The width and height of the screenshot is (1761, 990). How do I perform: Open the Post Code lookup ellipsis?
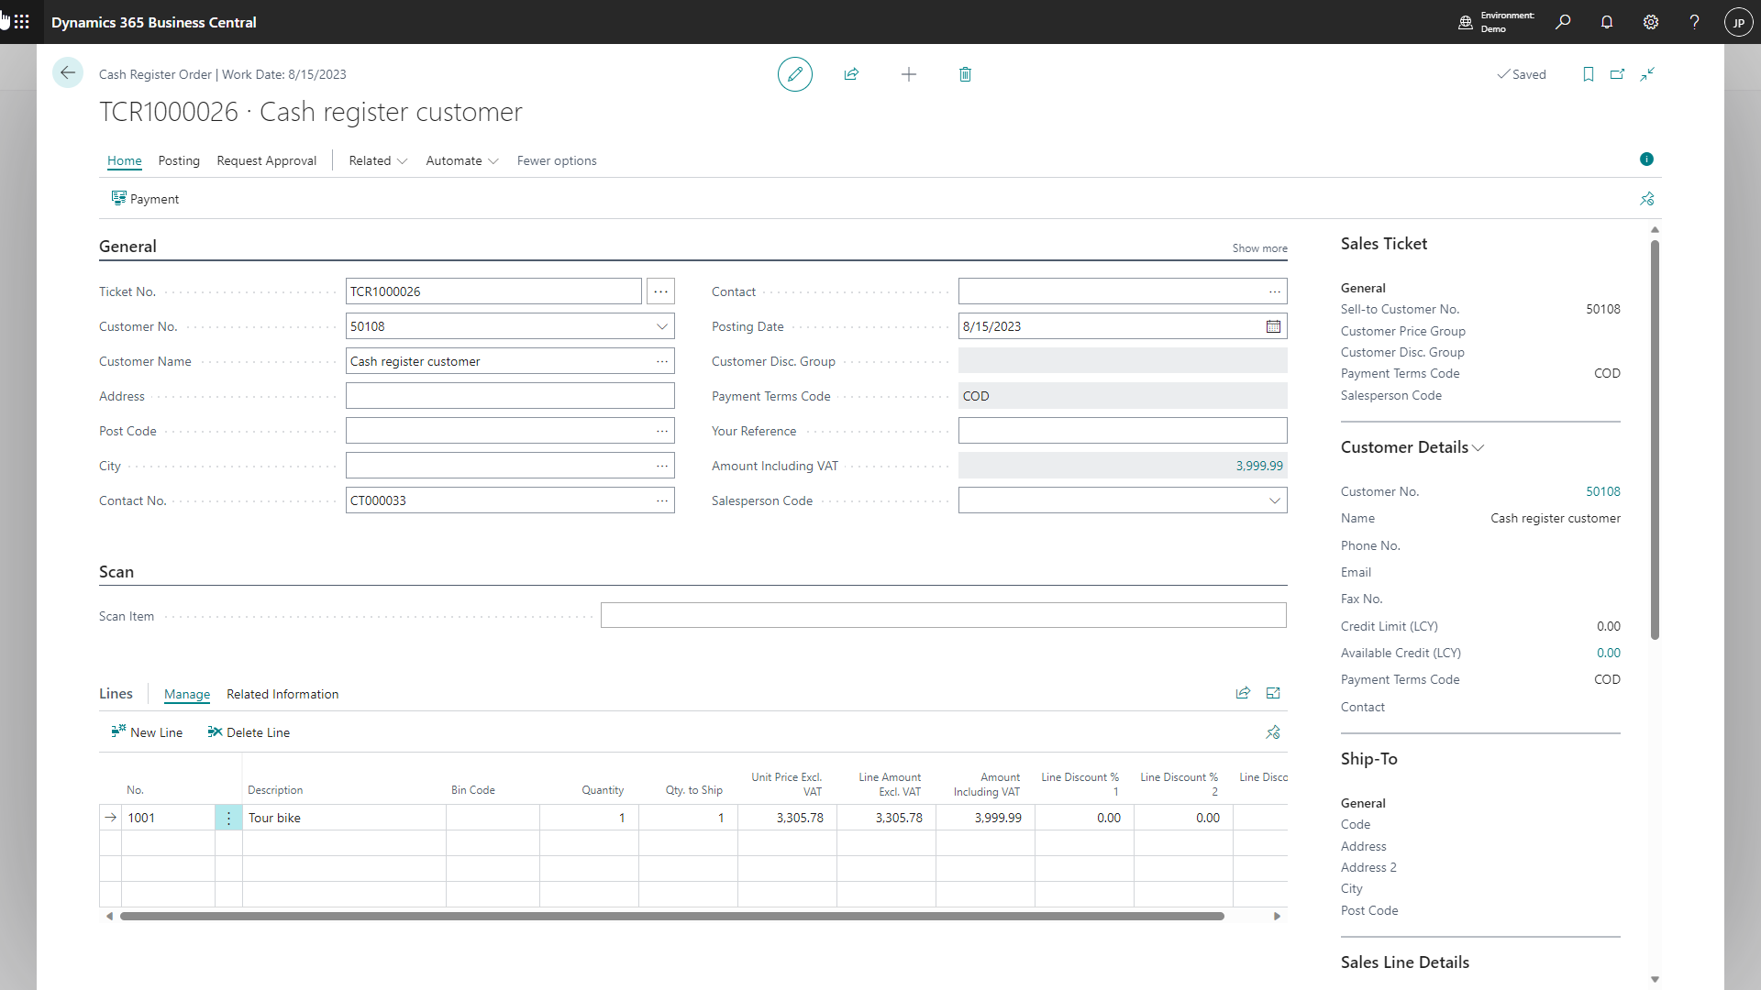[662, 431]
